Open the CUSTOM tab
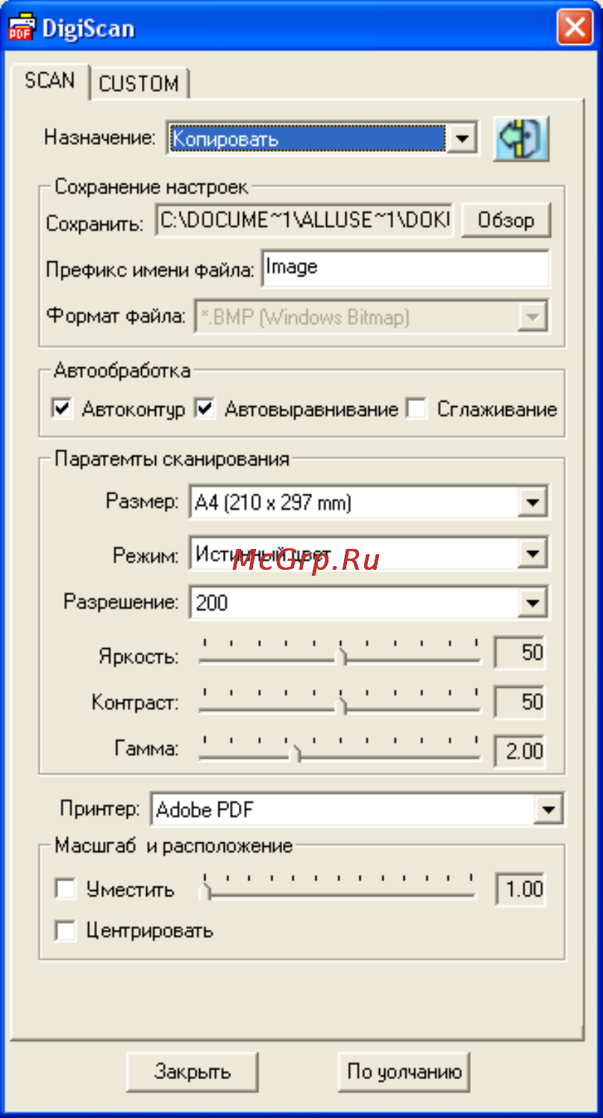The width and height of the screenshot is (603, 1118). pos(139,84)
